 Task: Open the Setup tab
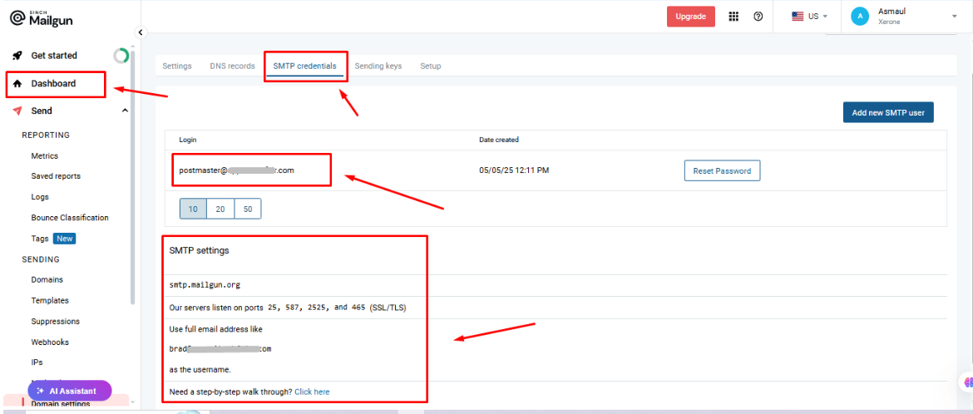point(430,66)
